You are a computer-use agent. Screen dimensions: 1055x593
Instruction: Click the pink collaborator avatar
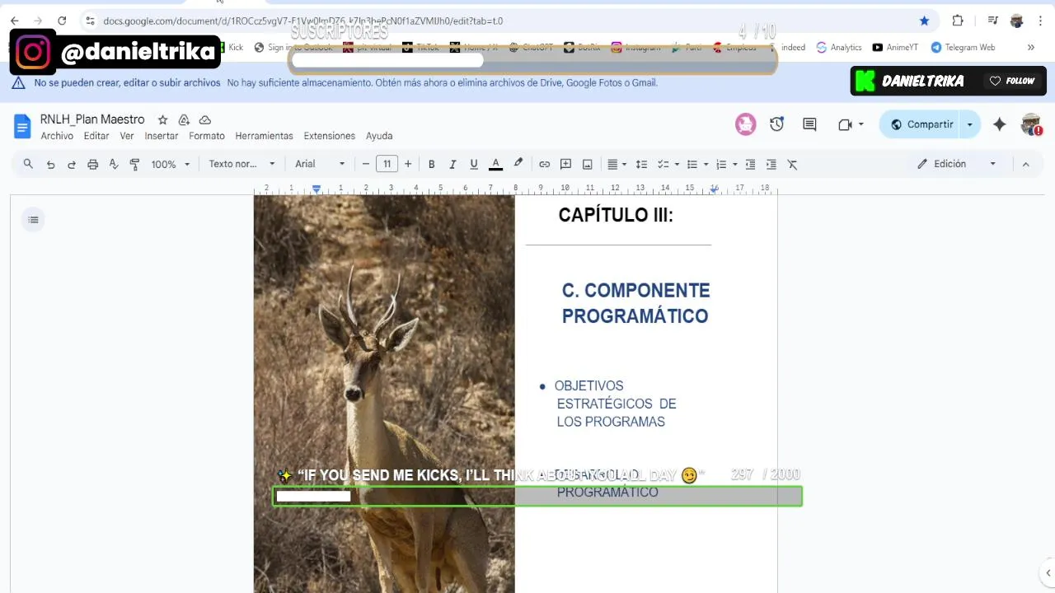[746, 124]
